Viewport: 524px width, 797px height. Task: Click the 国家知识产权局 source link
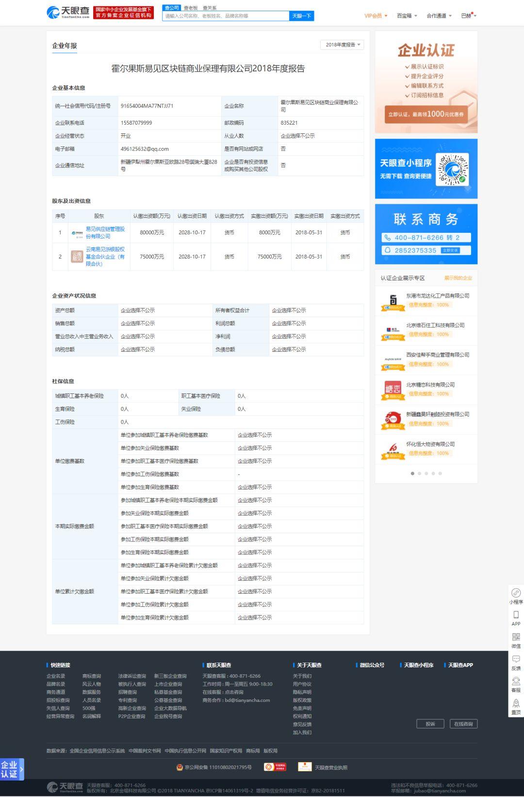click(x=226, y=751)
